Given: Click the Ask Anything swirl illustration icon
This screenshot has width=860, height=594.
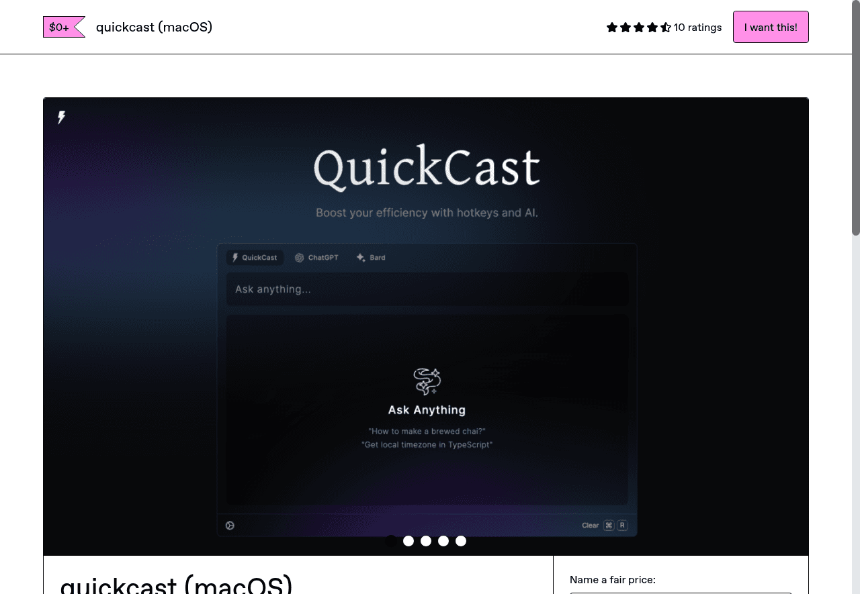Looking at the screenshot, I should [427, 381].
